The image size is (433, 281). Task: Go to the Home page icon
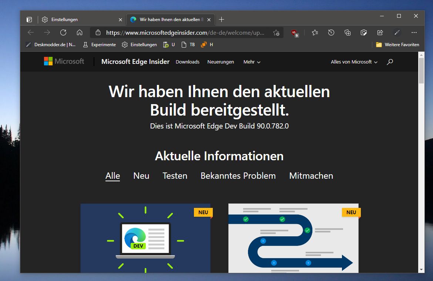pos(80,32)
